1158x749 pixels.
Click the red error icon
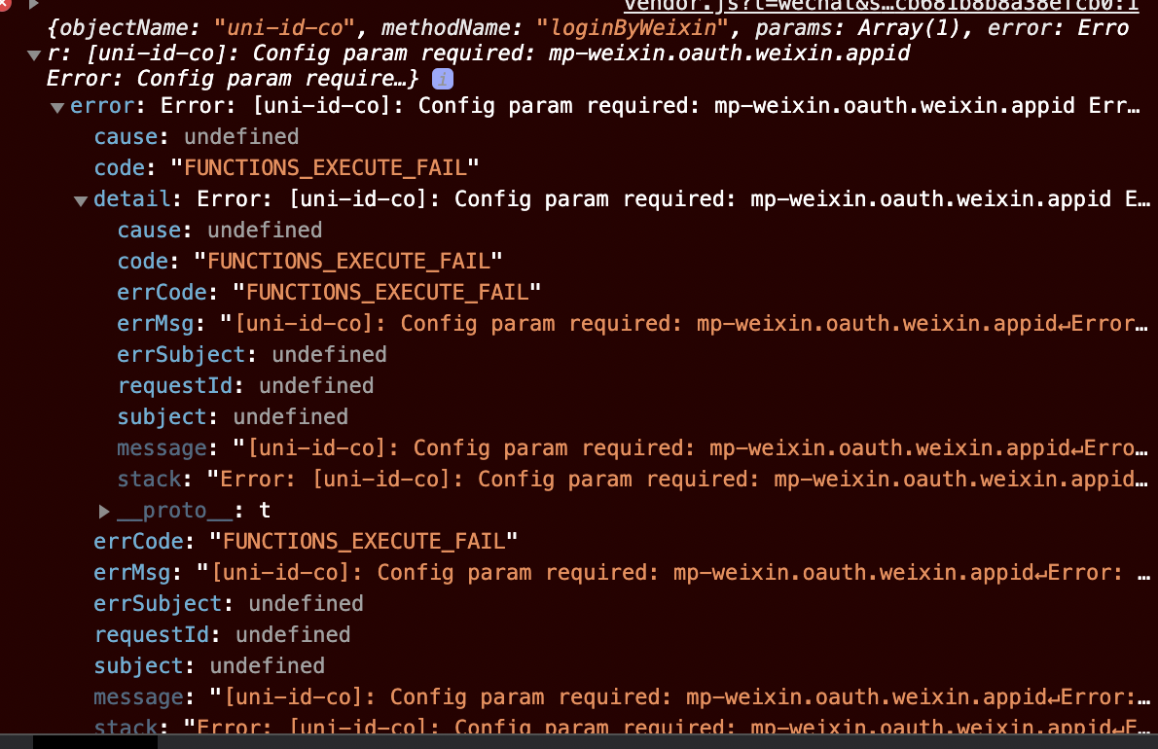5,5
